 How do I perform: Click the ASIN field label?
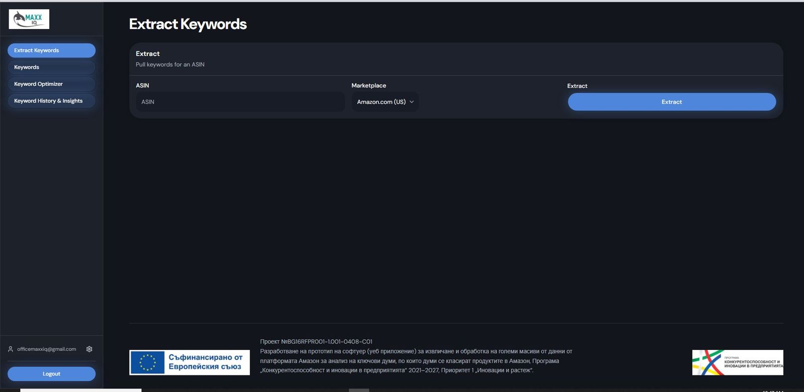coord(142,86)
